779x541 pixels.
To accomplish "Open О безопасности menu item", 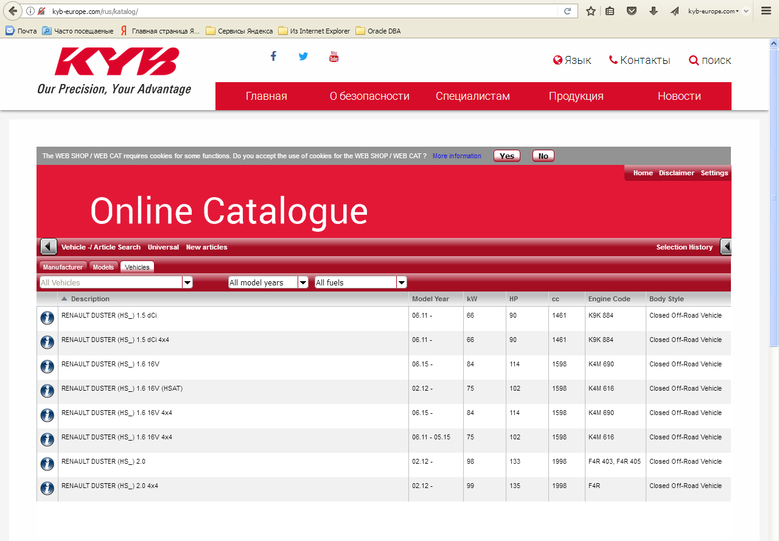I will tap(369, 96).
